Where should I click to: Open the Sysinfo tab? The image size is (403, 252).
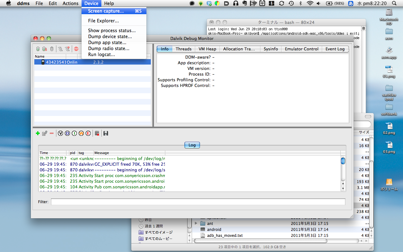point(271,49)
